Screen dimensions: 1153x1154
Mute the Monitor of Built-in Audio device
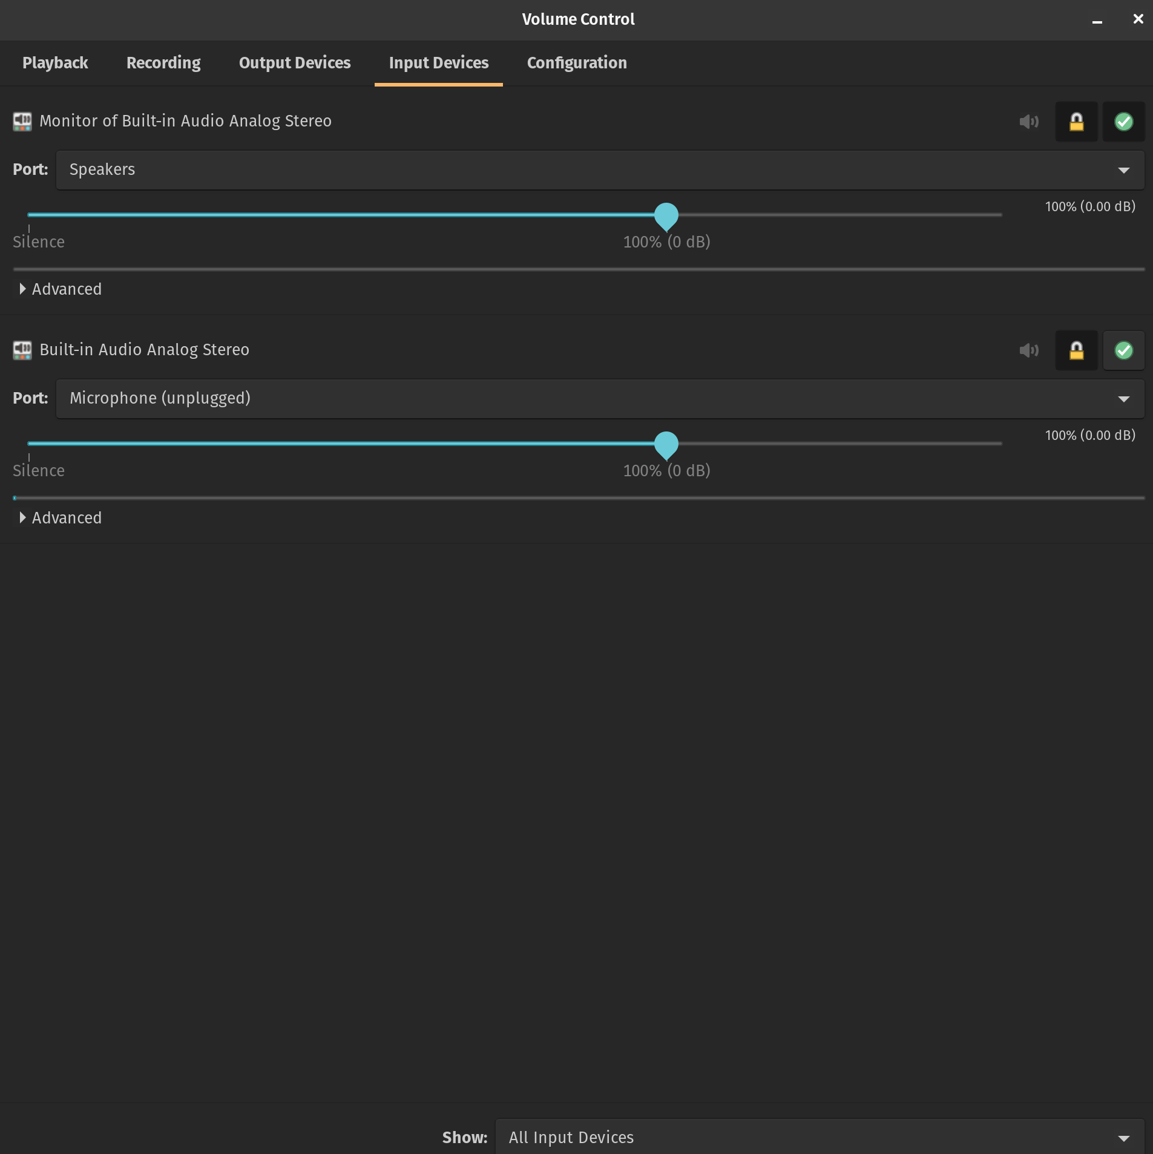point(1030,122)
